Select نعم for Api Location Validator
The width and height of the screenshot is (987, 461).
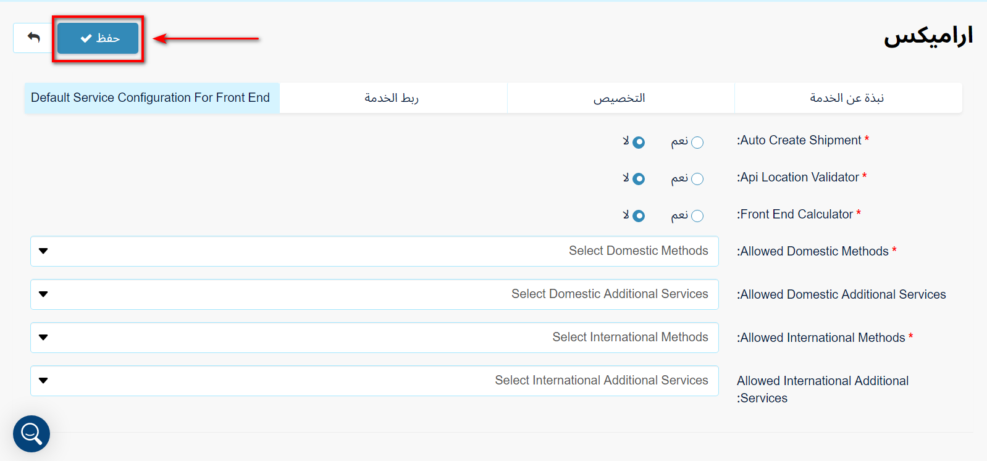click(x=697, y=179)
